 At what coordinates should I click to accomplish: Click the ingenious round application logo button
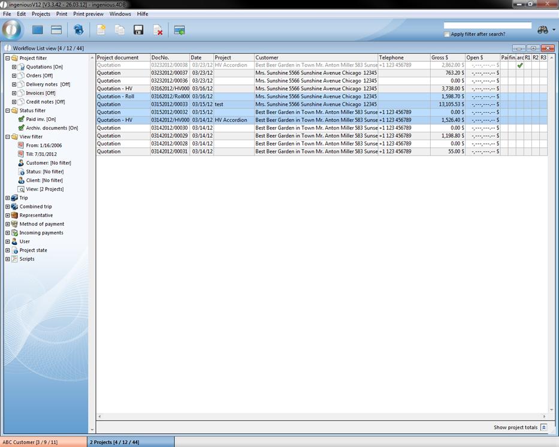(12, 29)
